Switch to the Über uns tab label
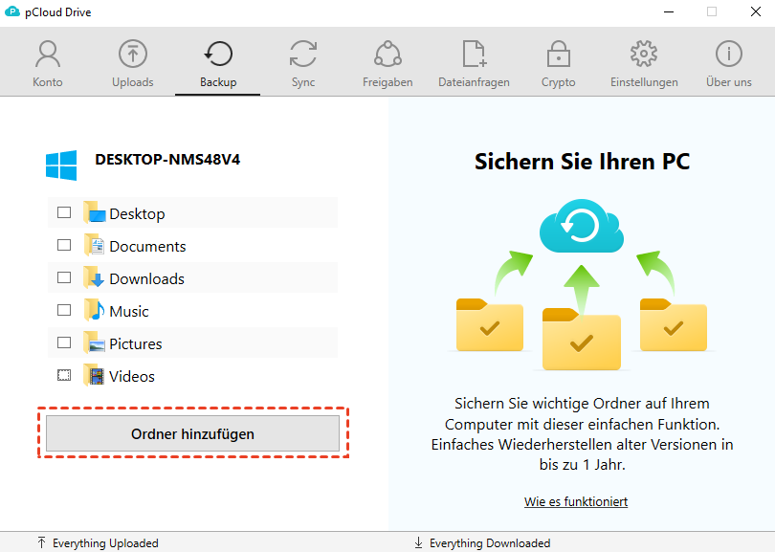775x552 pixels. (728, 82)
